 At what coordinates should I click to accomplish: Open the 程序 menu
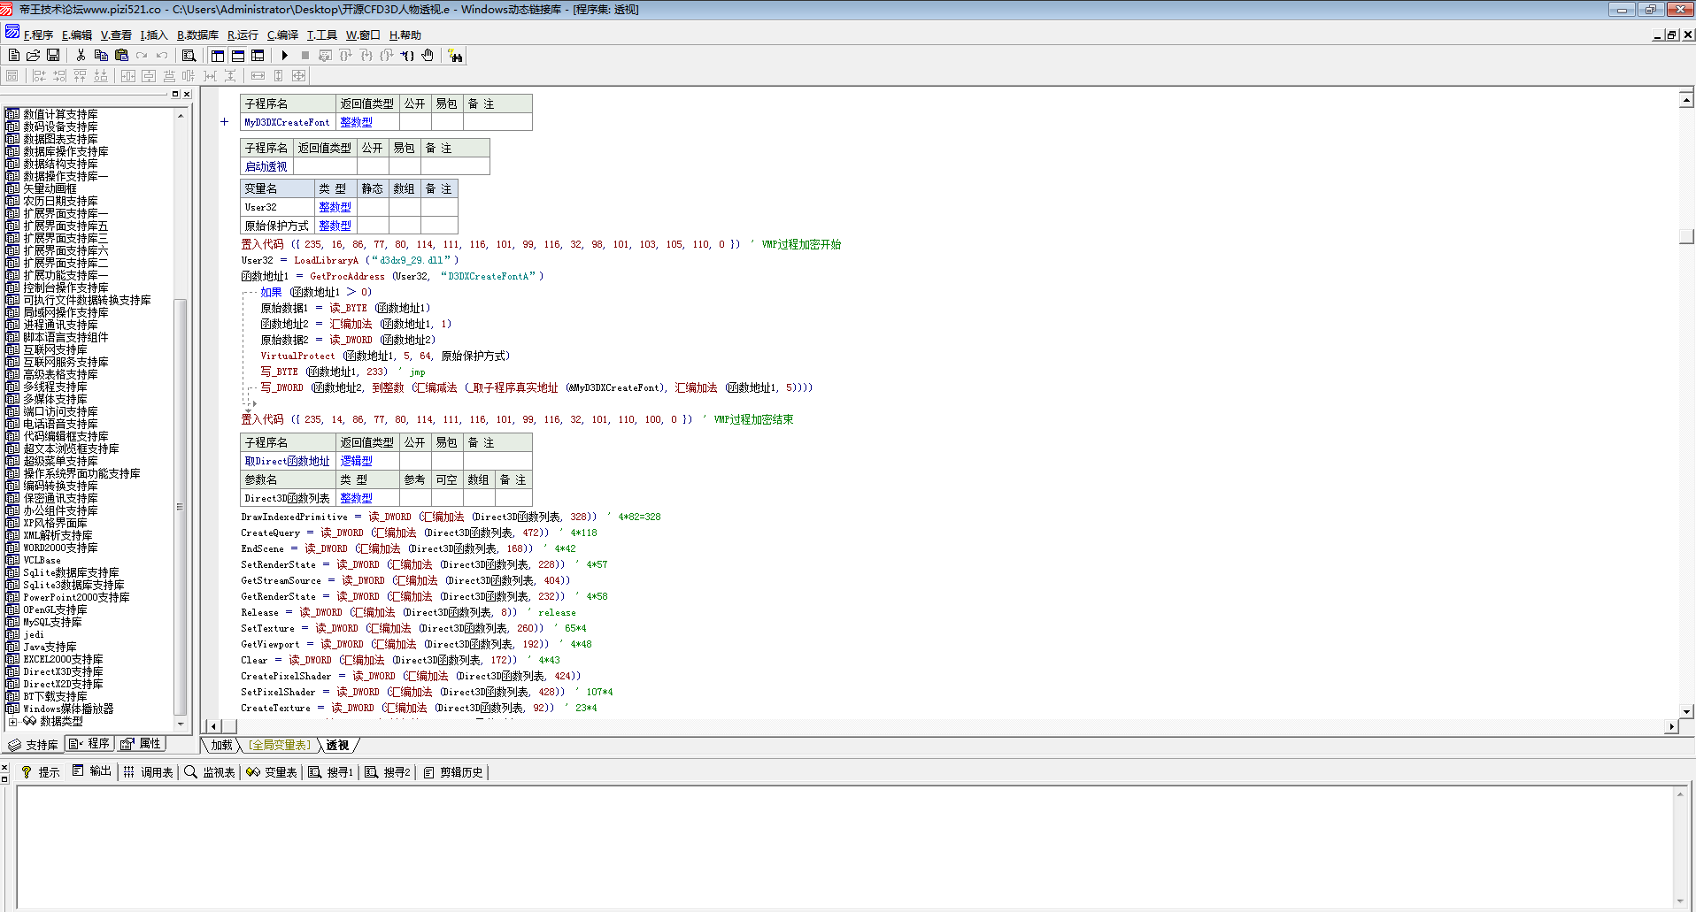tap(38, 35)
